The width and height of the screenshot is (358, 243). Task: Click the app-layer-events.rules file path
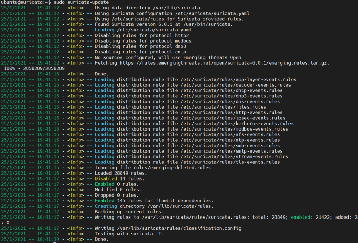238,79
